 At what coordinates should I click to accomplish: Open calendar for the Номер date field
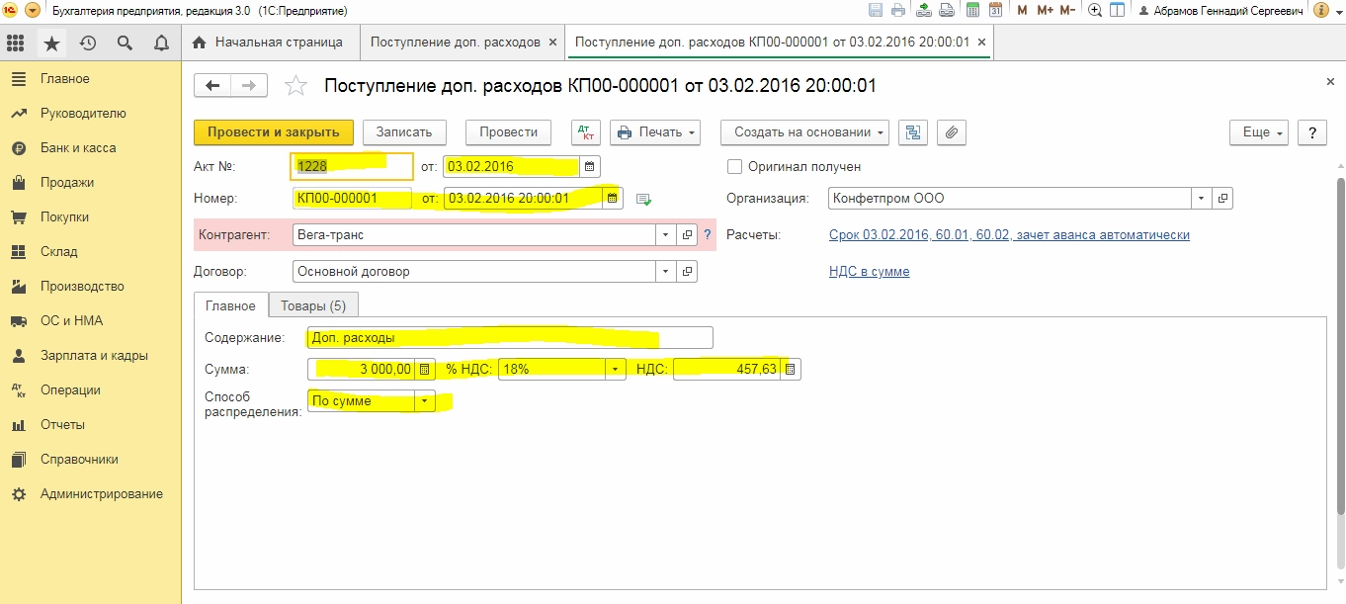pyautogui.click(x=613, y=199)
